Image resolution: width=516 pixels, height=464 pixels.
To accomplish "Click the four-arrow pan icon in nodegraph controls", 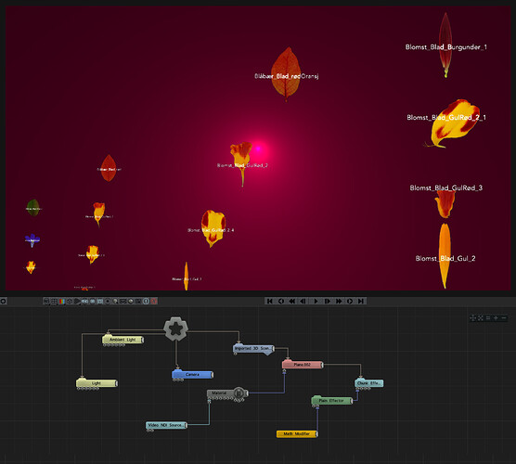I will click(473, 318).
